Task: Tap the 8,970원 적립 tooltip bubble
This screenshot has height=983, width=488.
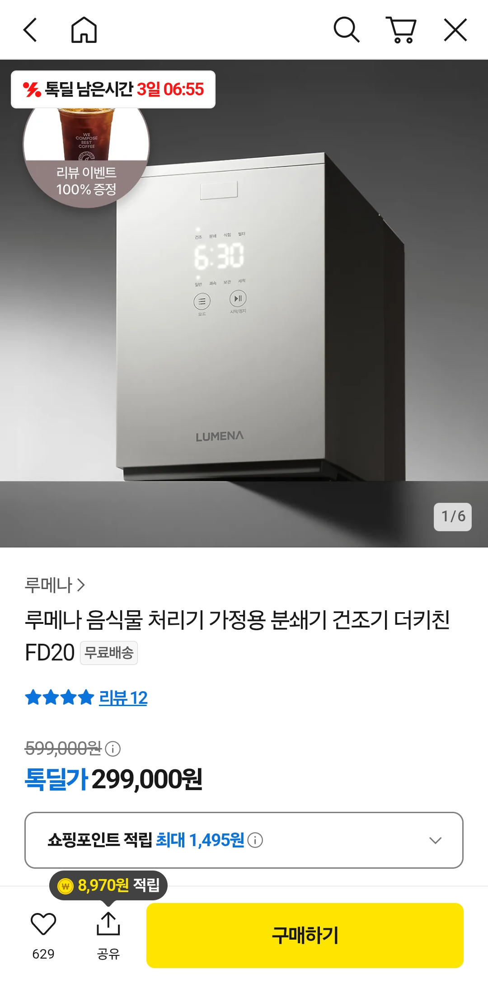Action: (x=108, y=885)
